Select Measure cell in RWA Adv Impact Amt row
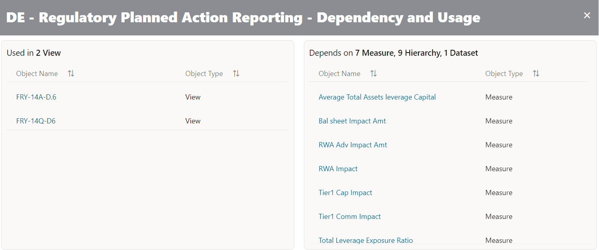The image size is (599, 250). coord(499,145)
